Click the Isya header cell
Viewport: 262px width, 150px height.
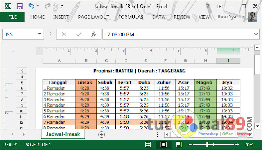(228, 82)
